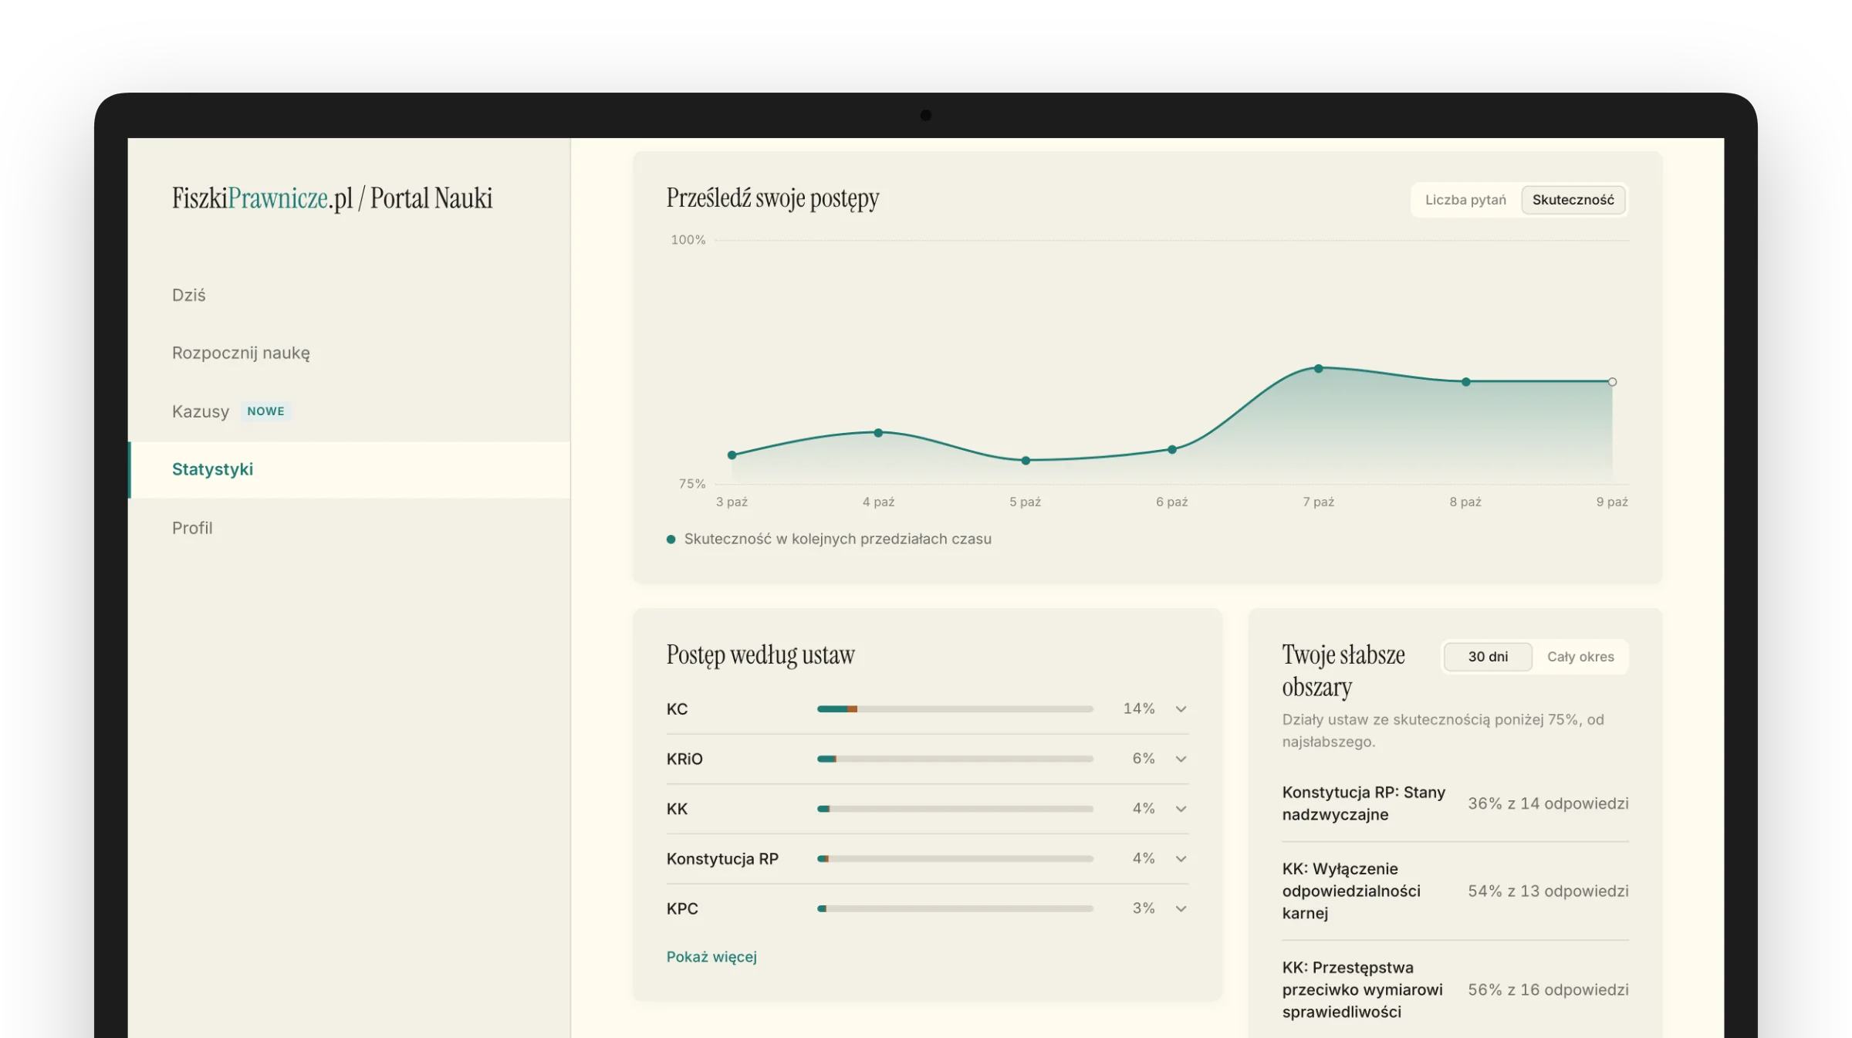
Task: Click the 6 paź data point
Action: pyautogui.click(x=1172, y=449)
